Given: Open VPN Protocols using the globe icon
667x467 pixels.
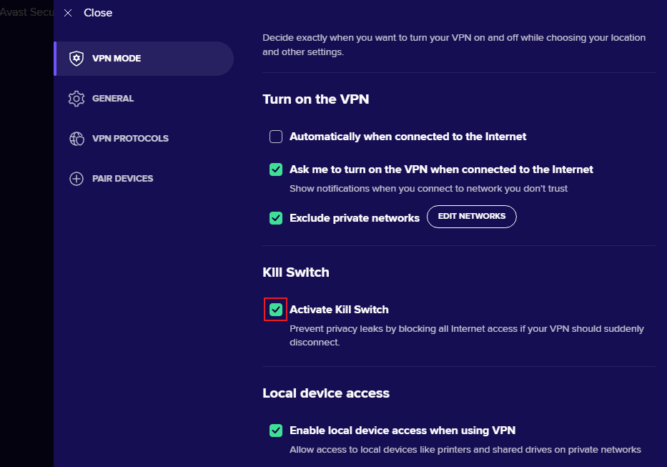Looking at the screenshot, I should pyautogui.click(x=76, y=138).
